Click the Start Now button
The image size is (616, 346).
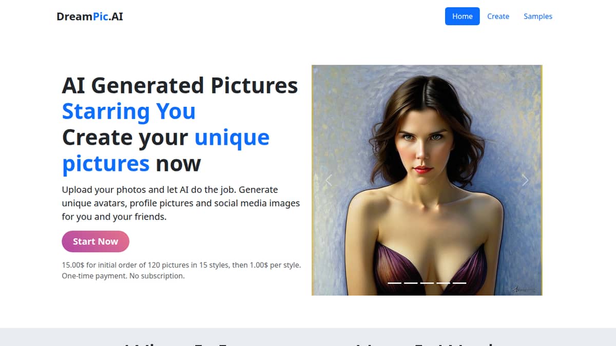point(95,241)
